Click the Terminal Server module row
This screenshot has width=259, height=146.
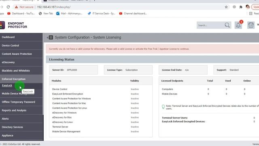[101, 127]
